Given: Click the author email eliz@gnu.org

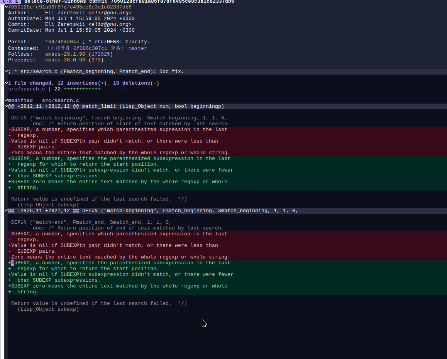Looking at the screenshot, I should click(x=110, y=12).
